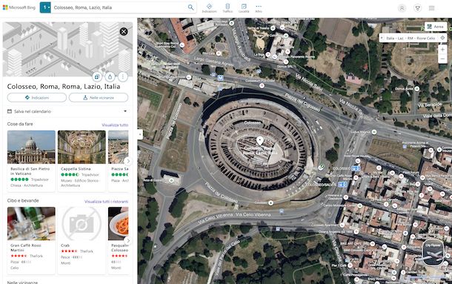Open Visualizza tutti i ristoranti link
This screenshot has width=452, height=284.
tap(107, 202)
